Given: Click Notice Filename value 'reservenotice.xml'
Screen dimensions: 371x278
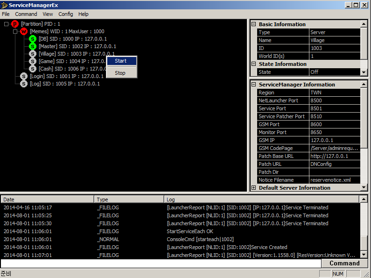Looking at the screenshot, I should pyautogui.click(x=335, y=180).
